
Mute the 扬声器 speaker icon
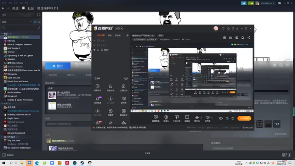[207, 117]
